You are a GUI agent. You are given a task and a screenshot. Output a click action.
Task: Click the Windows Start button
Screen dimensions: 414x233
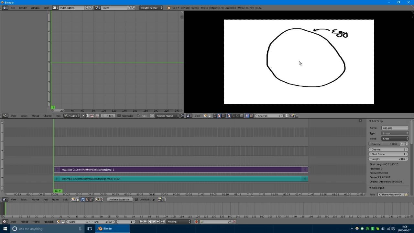5,229
